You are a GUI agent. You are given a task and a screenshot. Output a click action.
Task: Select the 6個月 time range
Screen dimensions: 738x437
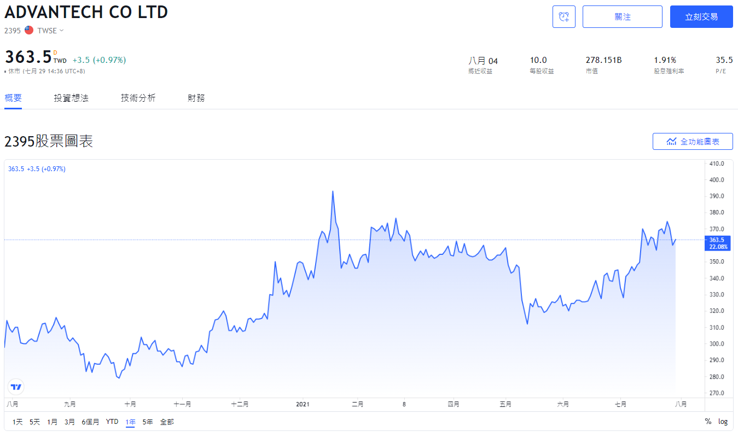pos(91,422)
